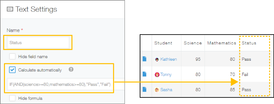This screenshot has height=104, width=274.
Task: Click Kathleen's user avatar icon
Action: point(157,59)
